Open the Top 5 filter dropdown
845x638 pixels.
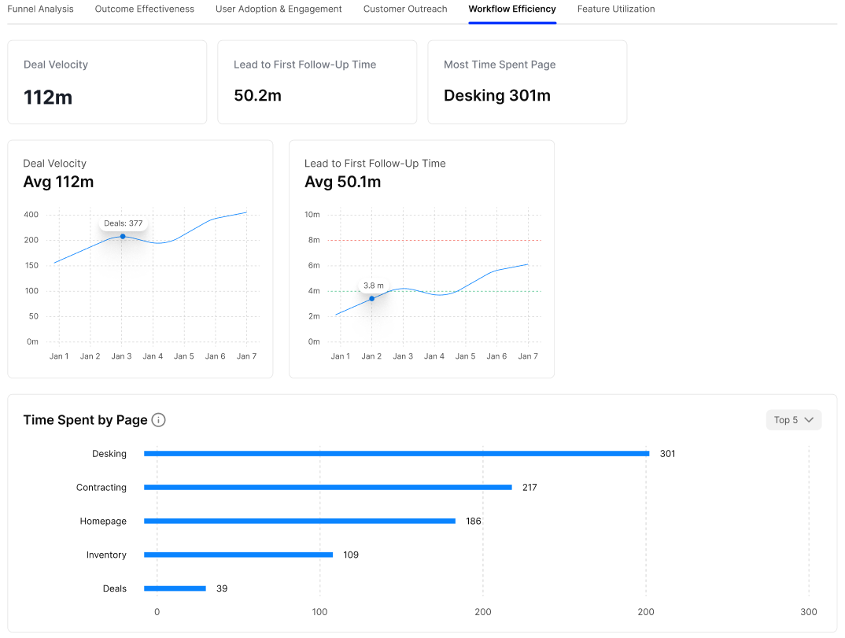tap(793, 420)
